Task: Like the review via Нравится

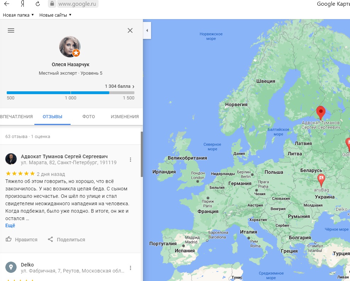Action: pos(21,240)
